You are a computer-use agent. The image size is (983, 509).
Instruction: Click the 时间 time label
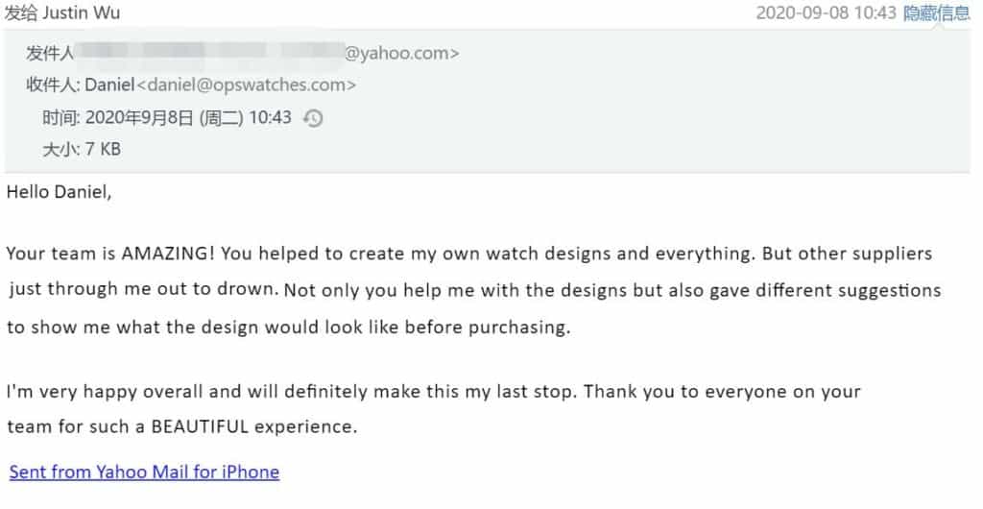[x=60, y=117]
